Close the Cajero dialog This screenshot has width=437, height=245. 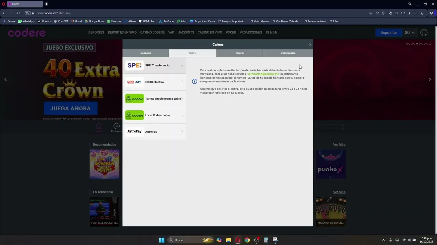point(310,45)
